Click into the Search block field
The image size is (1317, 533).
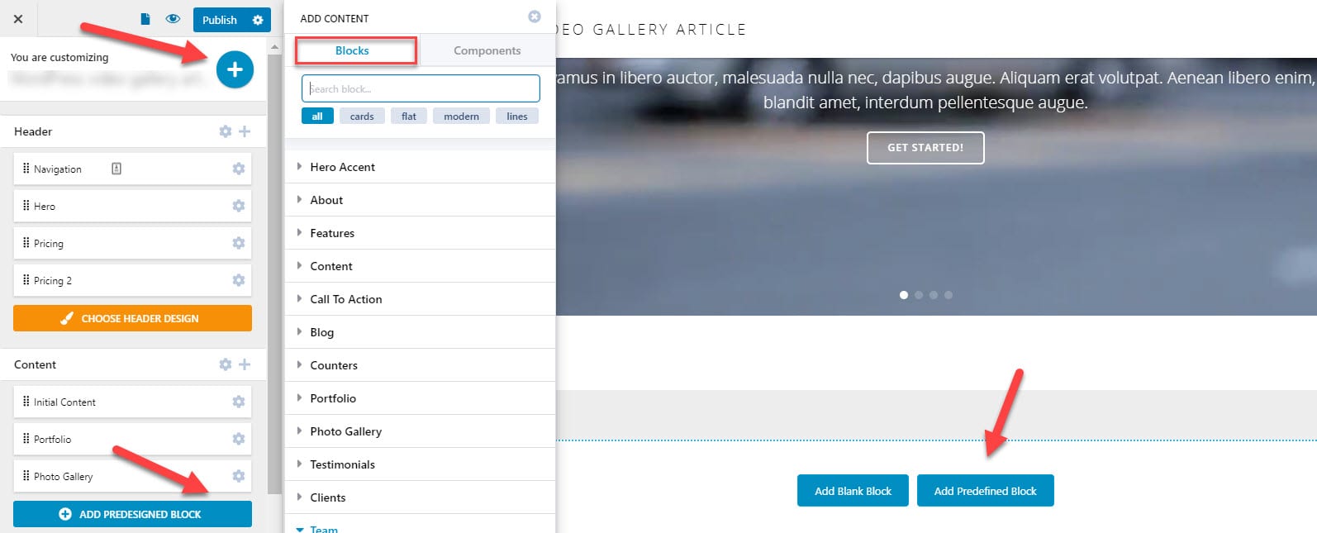coord(421,88)
